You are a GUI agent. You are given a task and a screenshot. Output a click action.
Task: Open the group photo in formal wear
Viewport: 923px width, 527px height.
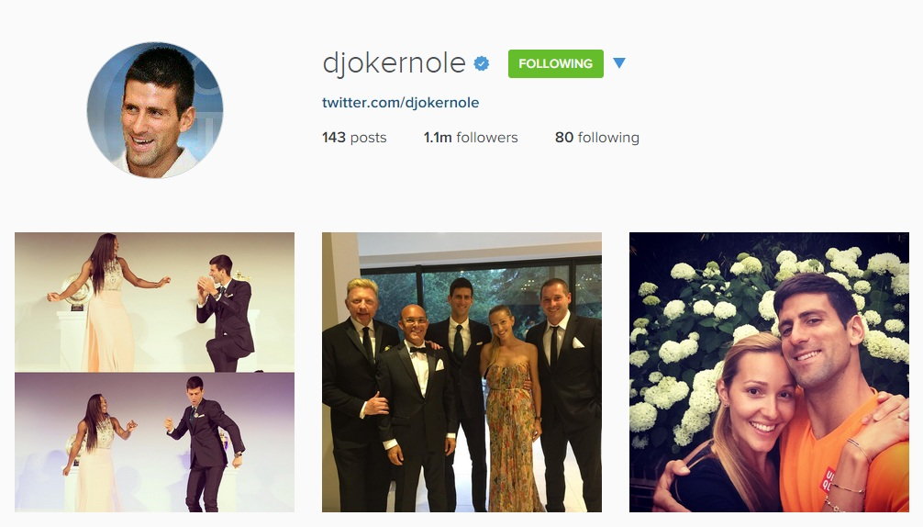[462, 372]
